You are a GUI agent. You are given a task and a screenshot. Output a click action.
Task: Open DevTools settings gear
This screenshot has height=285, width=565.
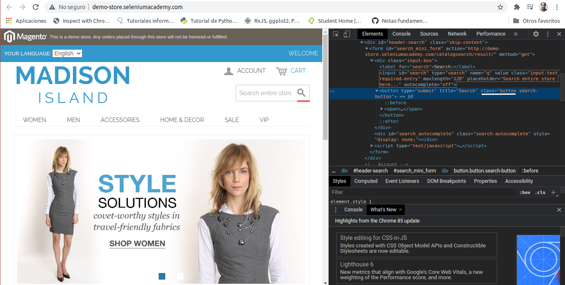point(536,34)
